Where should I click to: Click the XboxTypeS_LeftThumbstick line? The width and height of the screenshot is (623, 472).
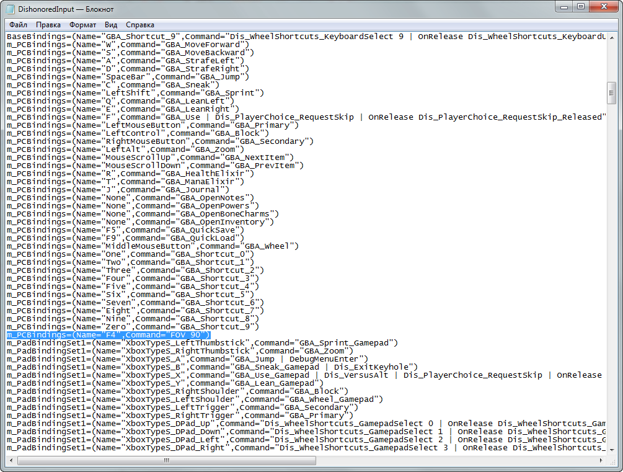(x=202, y=342)
